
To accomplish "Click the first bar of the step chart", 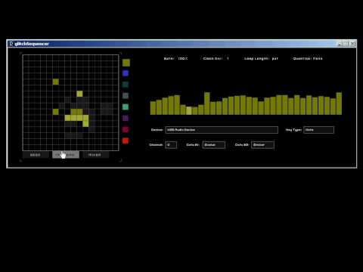I will (153, 108).
